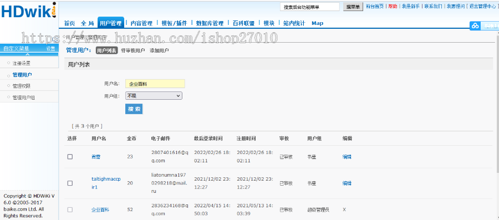The height and width of the screenshot is (220, 499).
Task: Tick the checkbox for user 企业百科
Action: click(70, 209)
